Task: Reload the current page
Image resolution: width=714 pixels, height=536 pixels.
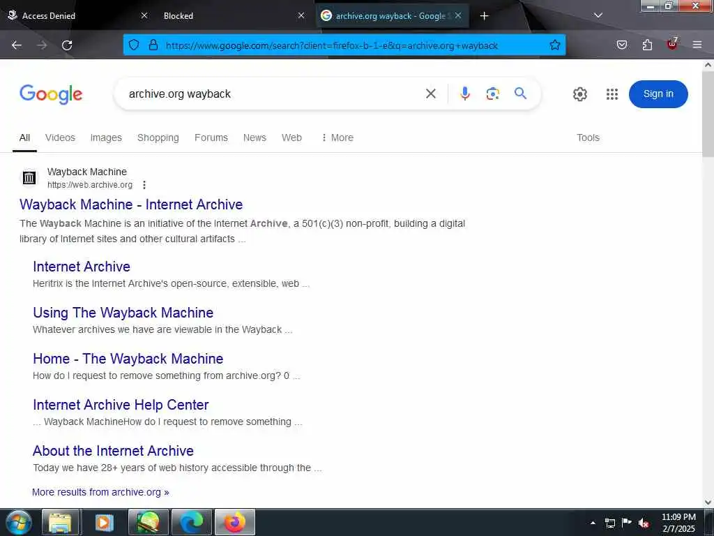Action: click(x=67, y=45)
